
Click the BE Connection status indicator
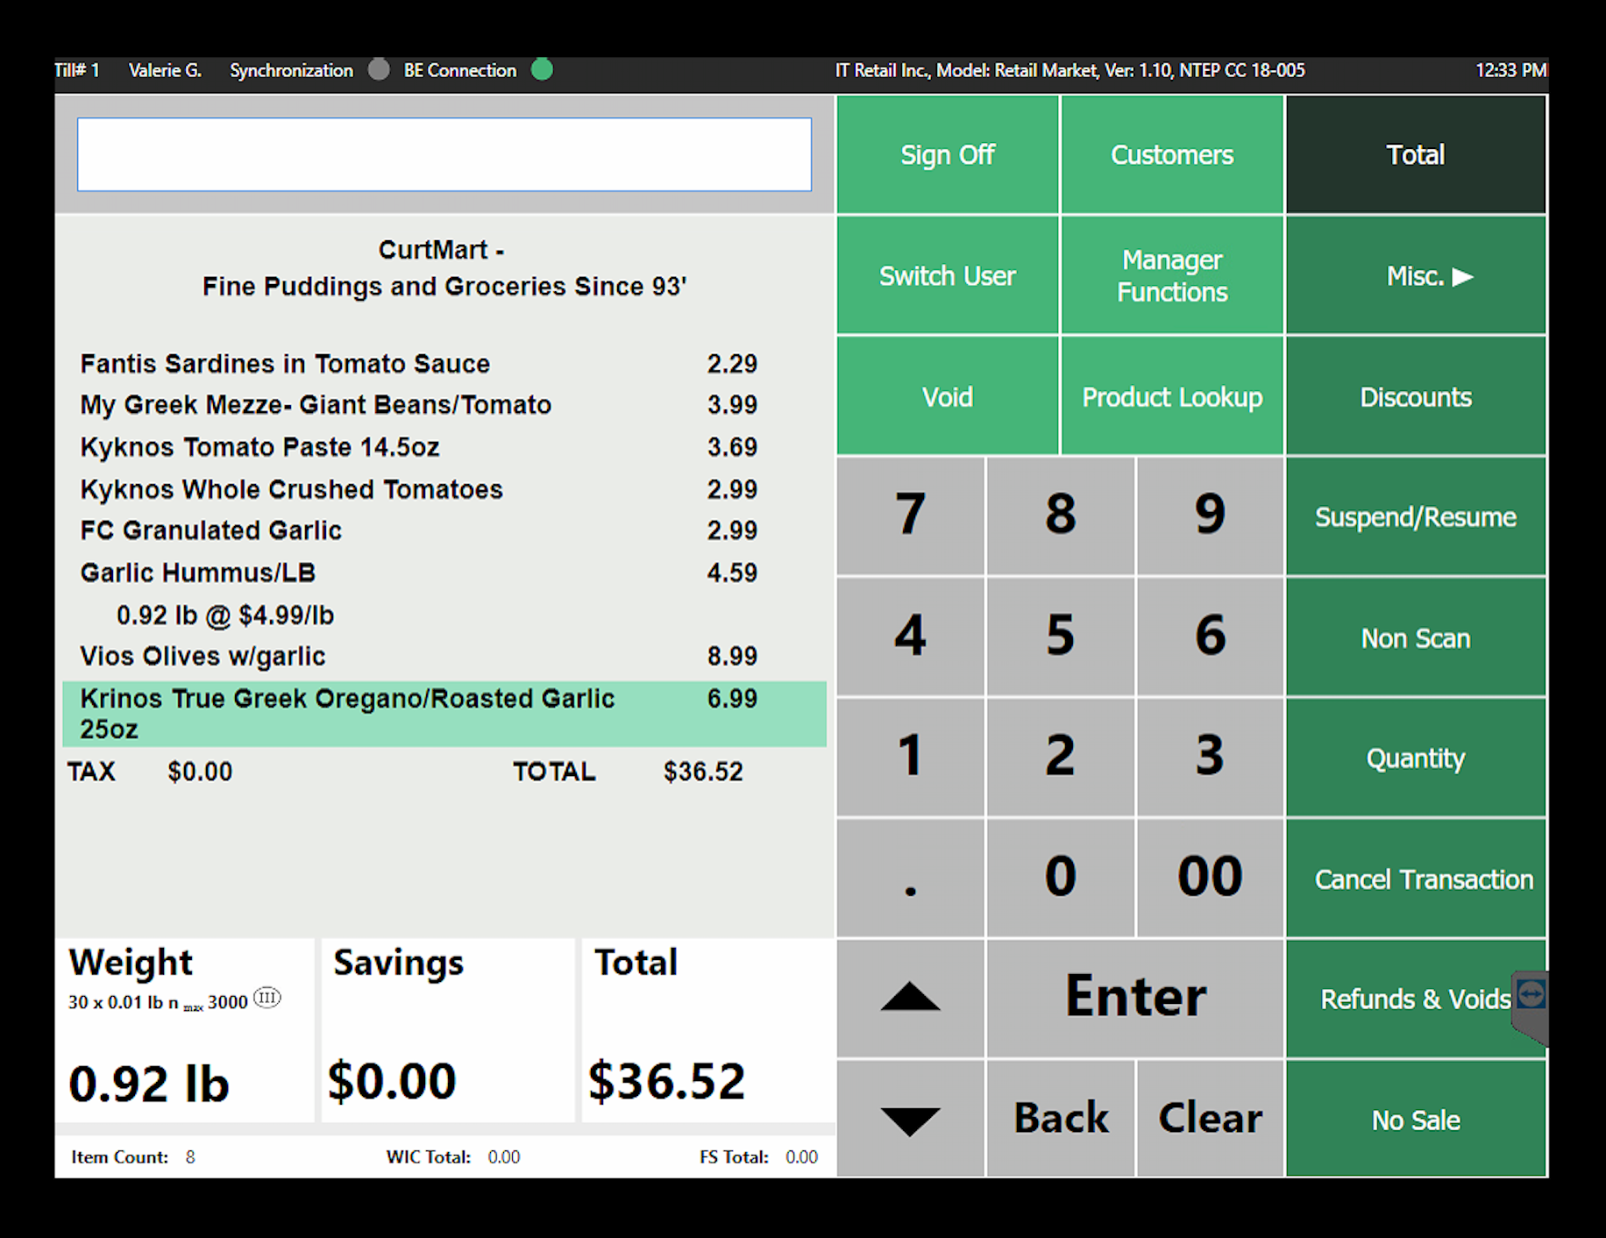coord(543,70)
